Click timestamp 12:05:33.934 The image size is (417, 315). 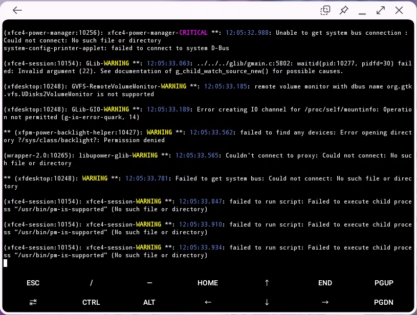[x=201, y=247]
